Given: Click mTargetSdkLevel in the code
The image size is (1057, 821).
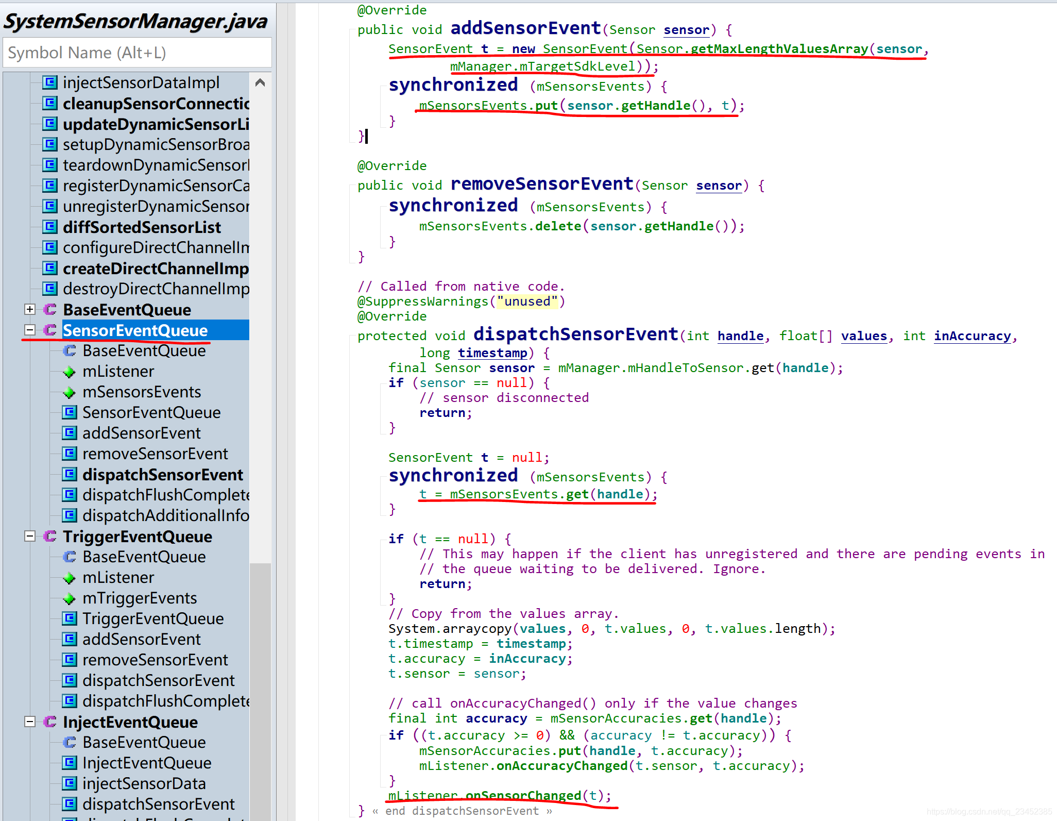Looking at the screenshot, I should (577, 66).
